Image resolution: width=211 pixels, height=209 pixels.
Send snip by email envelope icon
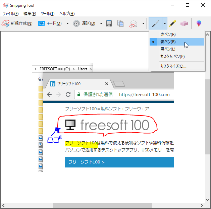133,24
